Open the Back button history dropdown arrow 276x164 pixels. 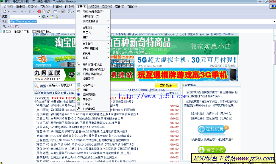(18, 12)
